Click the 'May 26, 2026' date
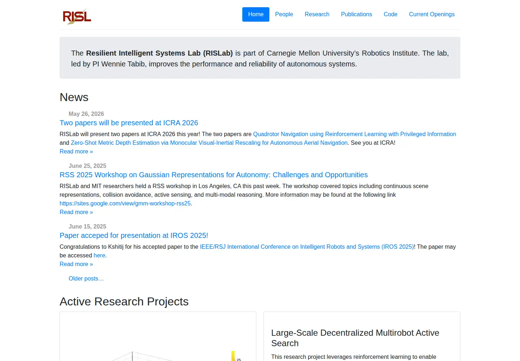The image size is (520, 361). coord(86,114)
